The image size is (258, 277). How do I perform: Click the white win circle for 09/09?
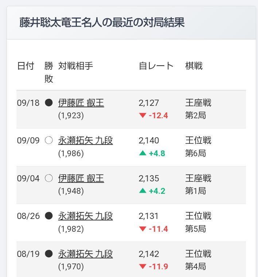49,141
